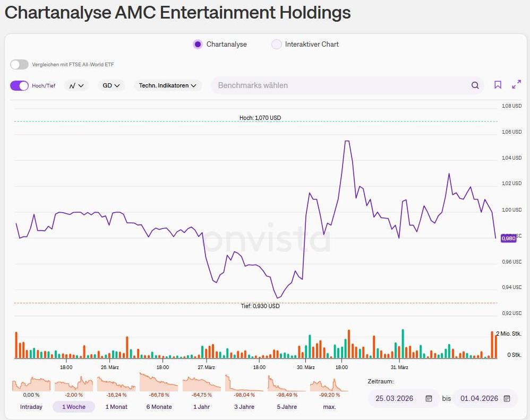Viewport: 530px width, 420px height.
Task: Expand the chart to fullscreen via expand icon
Action: (x=516, y=84)
